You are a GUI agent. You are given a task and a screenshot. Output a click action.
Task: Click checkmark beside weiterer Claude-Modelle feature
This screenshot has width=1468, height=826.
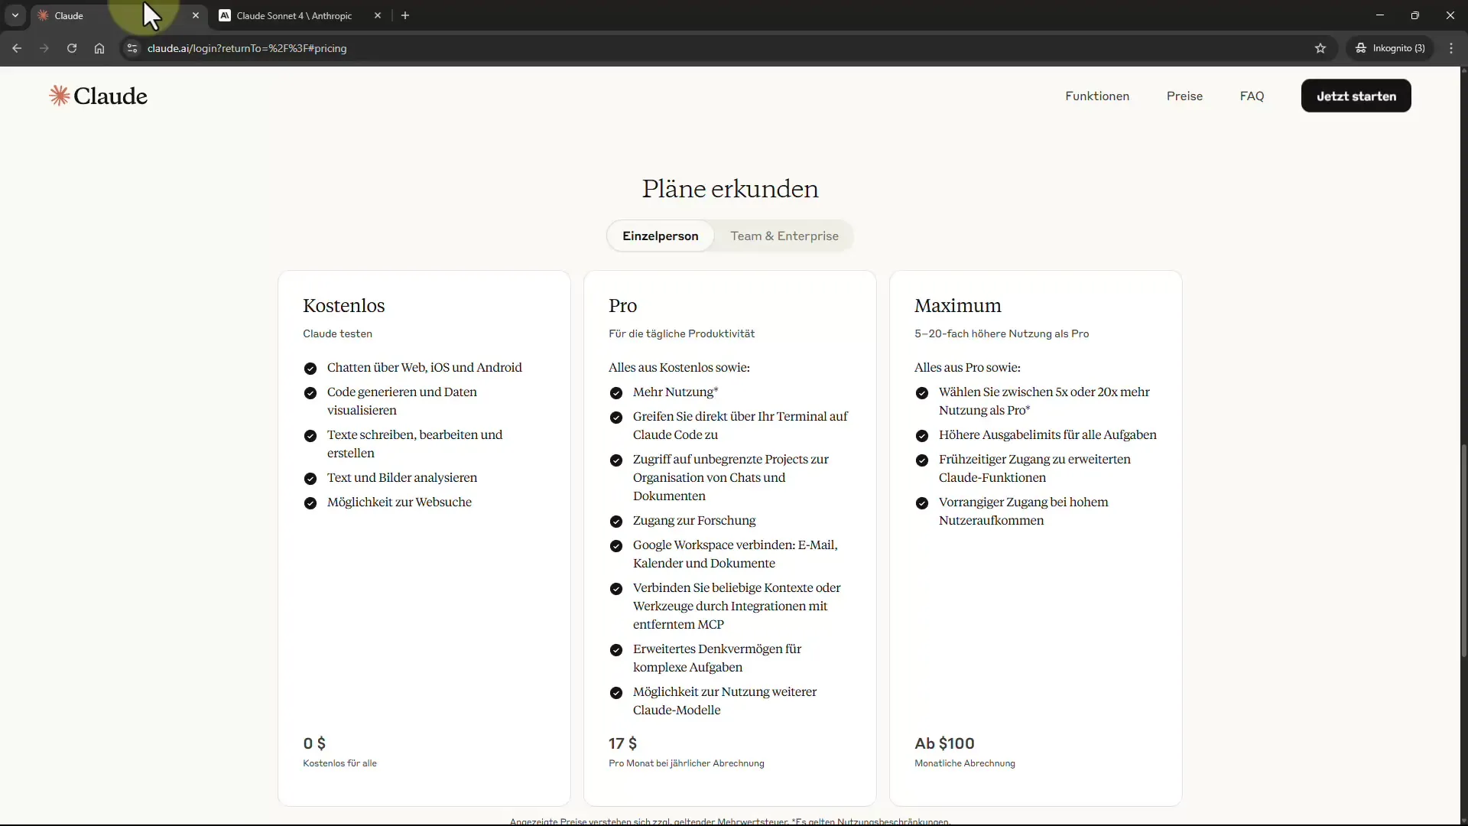pos(615,693)
